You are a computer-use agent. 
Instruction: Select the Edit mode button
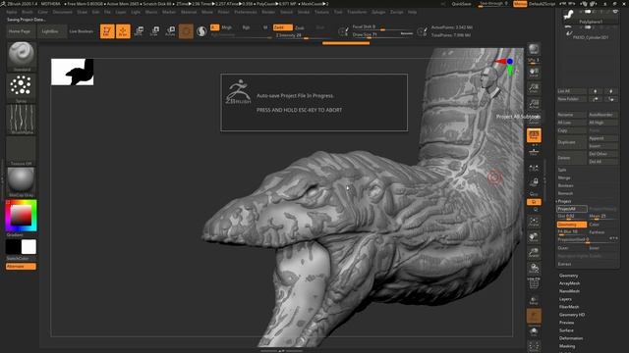coord(107,31)
